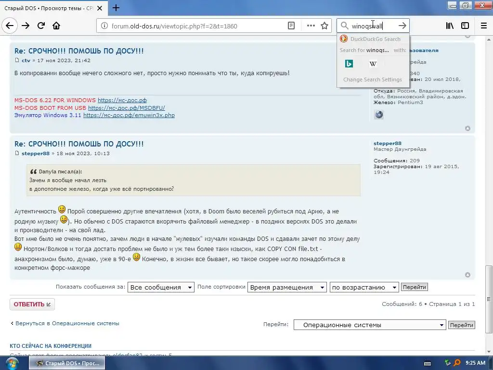Click the page scrollbar thumb
Image resolution: width=493 pixels, height=370 pixels.
click(489, 299)
